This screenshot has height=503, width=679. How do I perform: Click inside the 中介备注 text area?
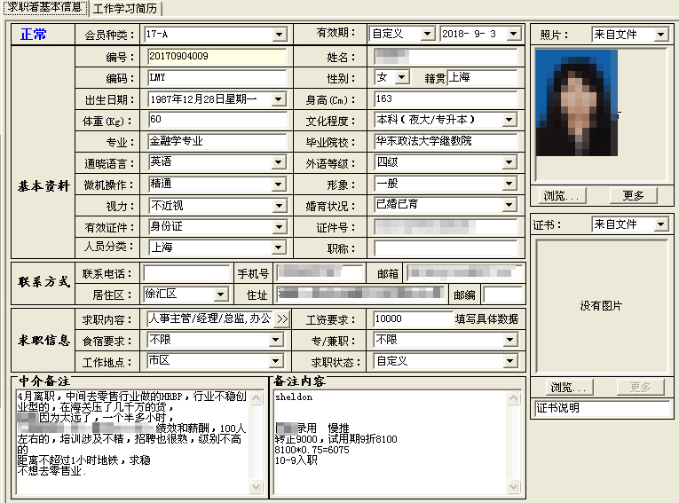132,443
